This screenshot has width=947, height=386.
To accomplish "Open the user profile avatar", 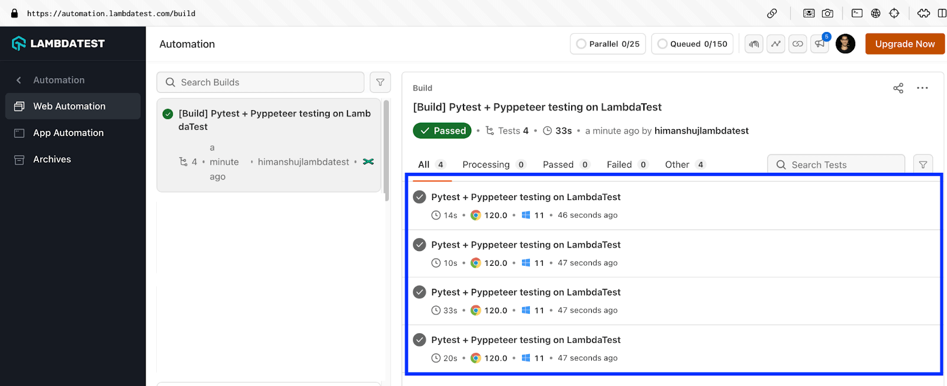I will coord(845,44).
